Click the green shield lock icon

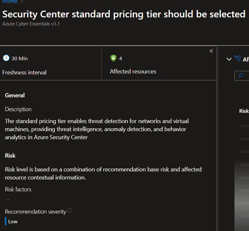[113, 58]
